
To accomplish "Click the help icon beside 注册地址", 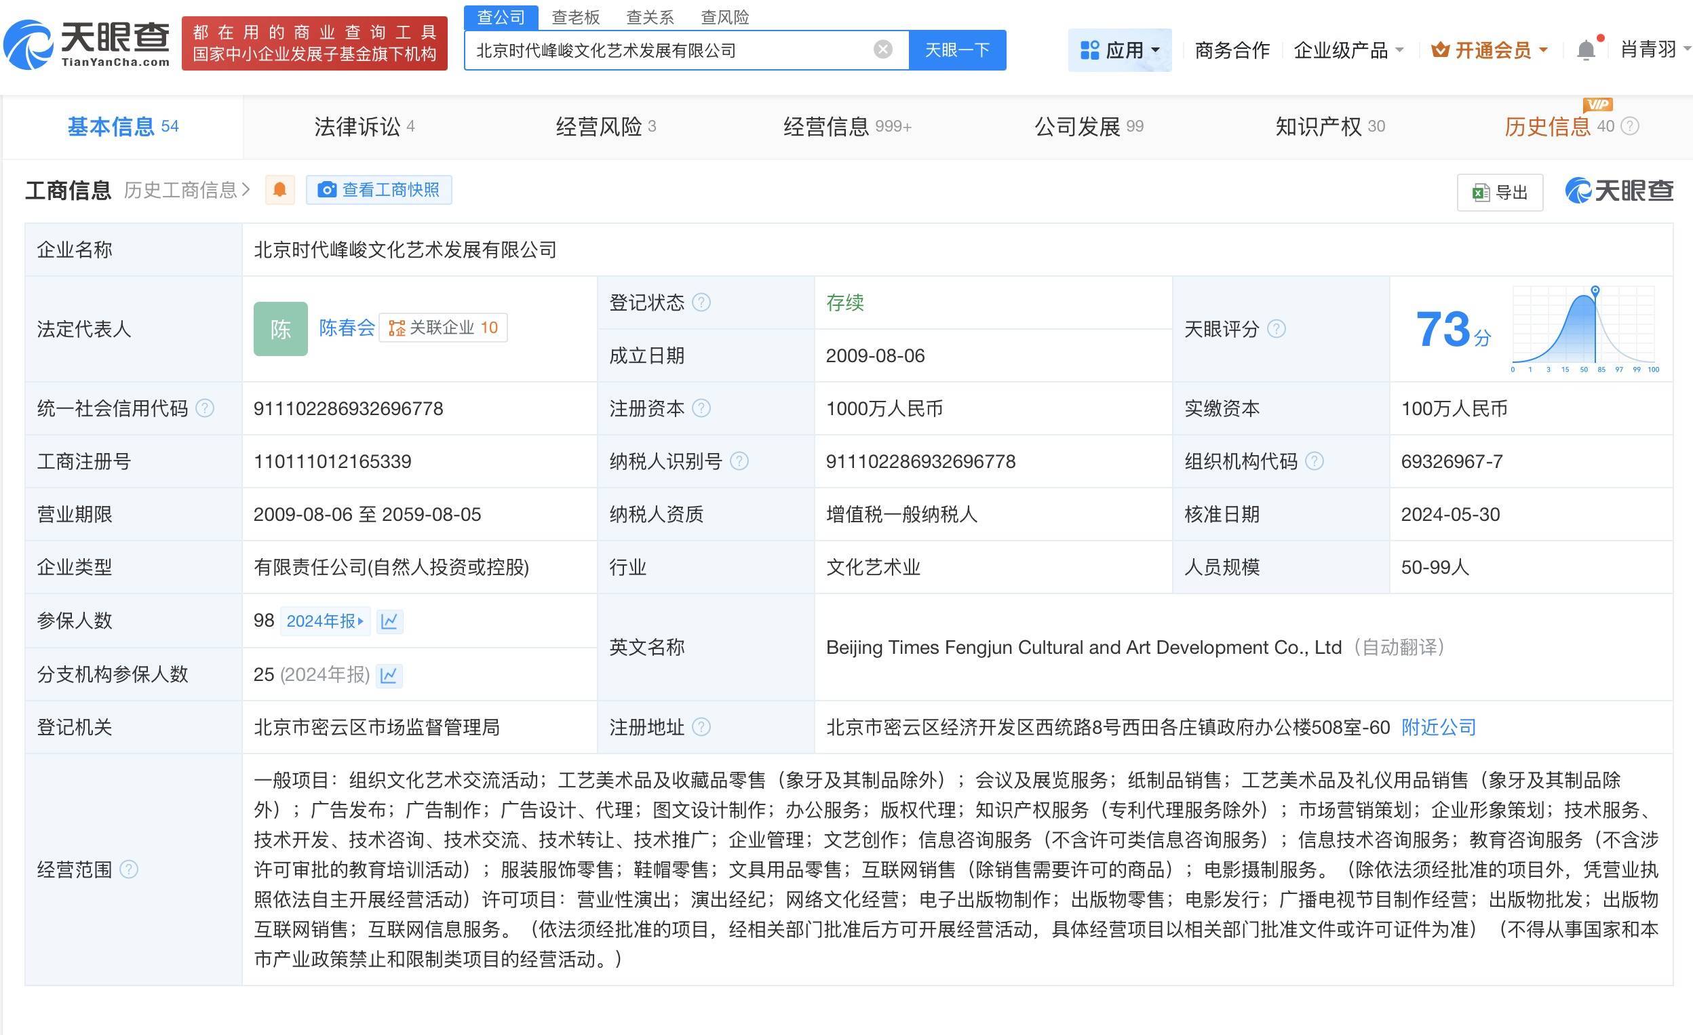I will [701, 727].
